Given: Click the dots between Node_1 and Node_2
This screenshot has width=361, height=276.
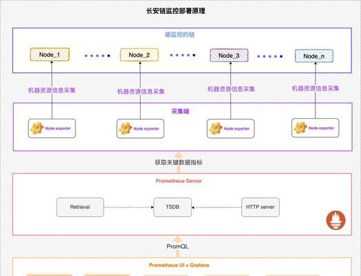Looking at the screenshot, I should (97, 56).
